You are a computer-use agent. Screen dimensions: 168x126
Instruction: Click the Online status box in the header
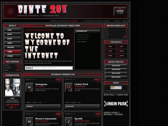(x=120, y=12)
